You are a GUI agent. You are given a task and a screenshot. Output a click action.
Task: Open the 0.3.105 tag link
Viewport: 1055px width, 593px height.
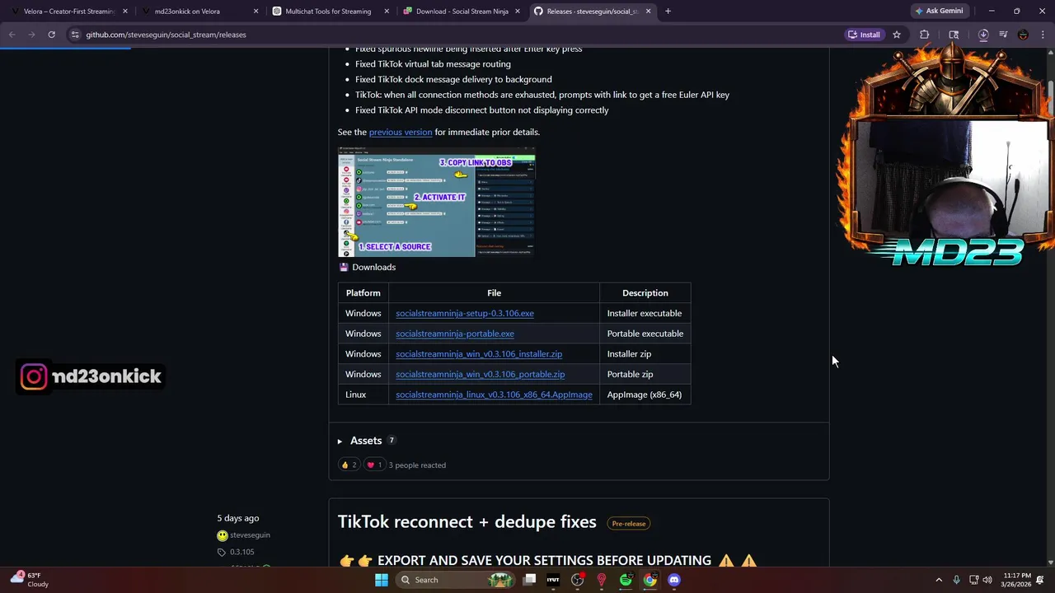241,552
